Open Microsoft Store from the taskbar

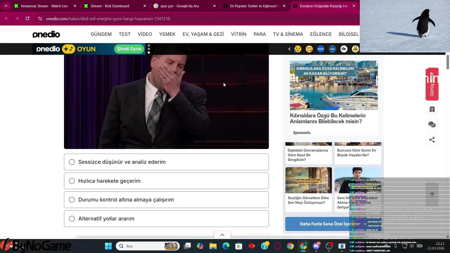point(239,246)
